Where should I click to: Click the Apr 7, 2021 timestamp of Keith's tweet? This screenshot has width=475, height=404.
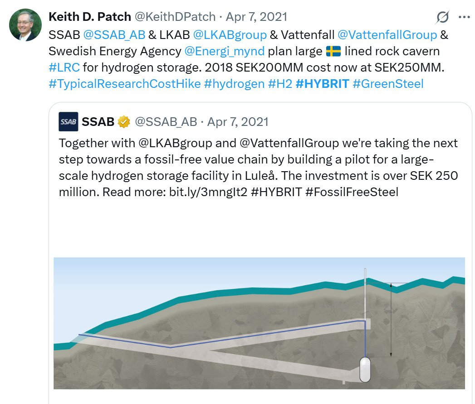pos(257,17)
